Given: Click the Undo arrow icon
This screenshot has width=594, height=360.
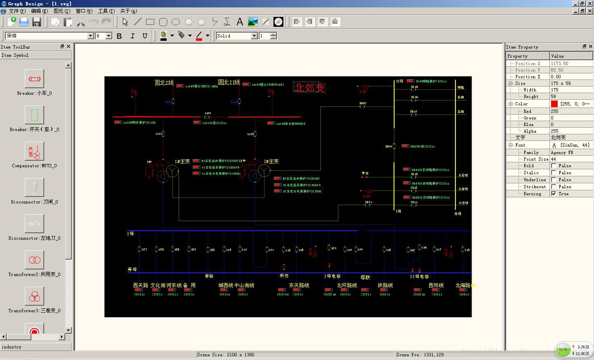Looking at the screenshot, I should pyautogui.click(x=94, y=22).
